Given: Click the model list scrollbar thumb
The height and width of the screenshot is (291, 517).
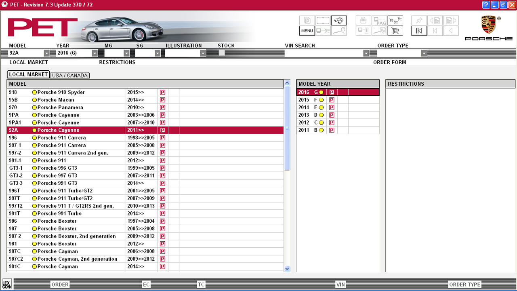Looking at the screenshot, I should 287,129.
